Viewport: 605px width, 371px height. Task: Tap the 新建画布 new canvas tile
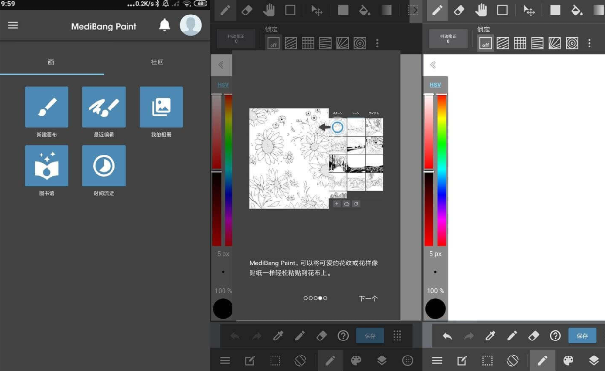pos(47,107)
